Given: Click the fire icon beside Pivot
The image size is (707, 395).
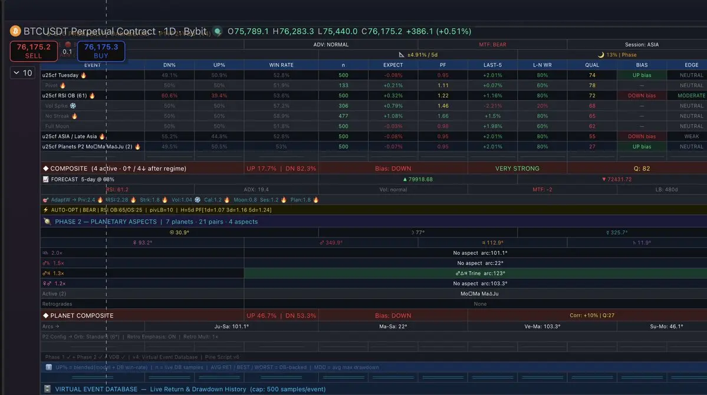Looking at the screenshot, I should [63, 85].
